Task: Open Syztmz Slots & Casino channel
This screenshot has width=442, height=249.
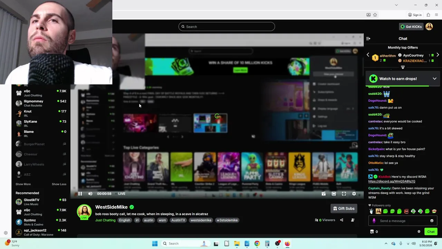Action: [41, 222]
